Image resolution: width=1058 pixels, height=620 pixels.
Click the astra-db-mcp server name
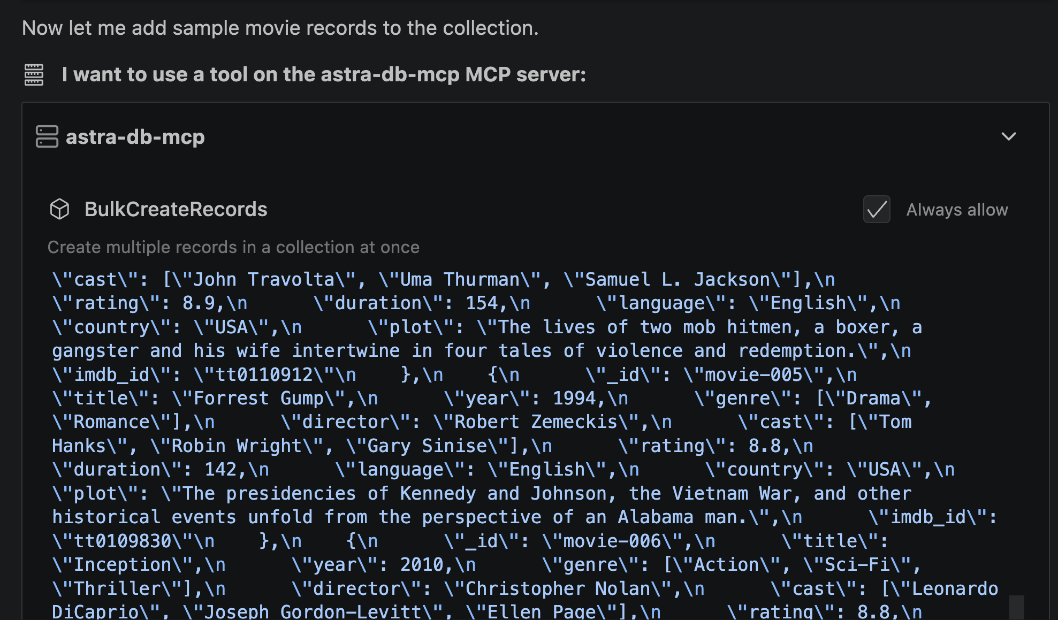pos(135,137)
